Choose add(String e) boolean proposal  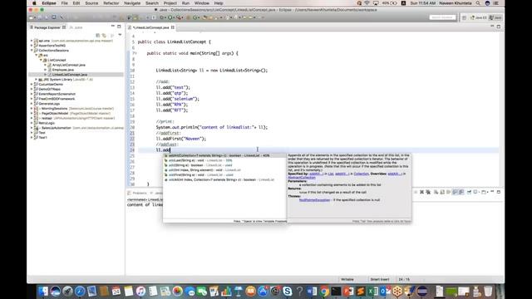224,165
